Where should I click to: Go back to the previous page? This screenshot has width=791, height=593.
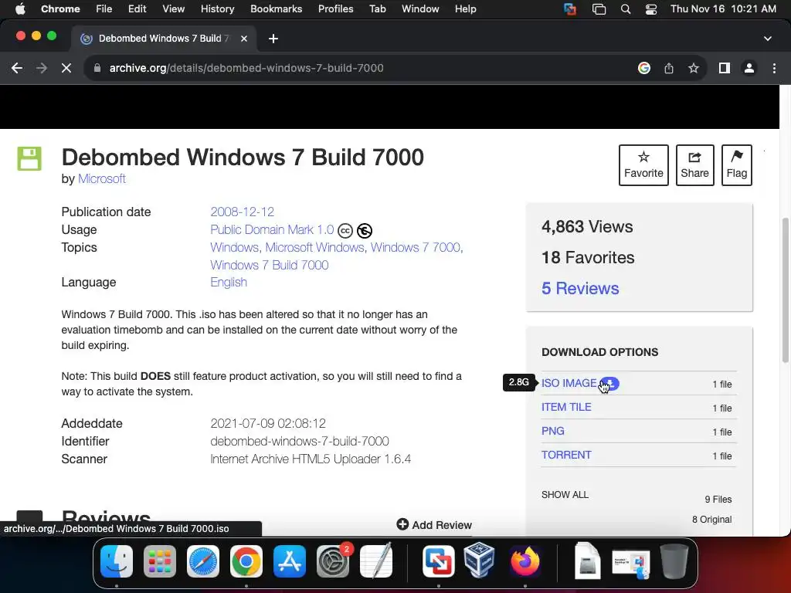point(17,68)
